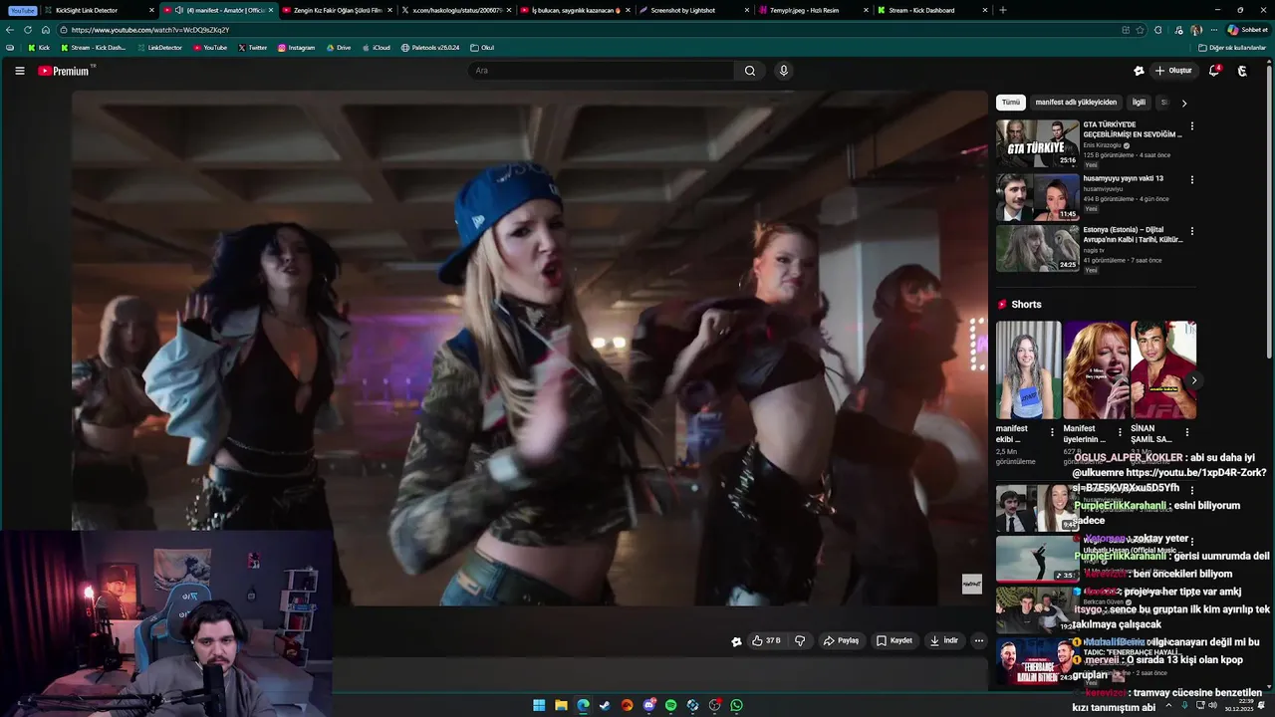Open Twitter bookmark
The image size is (1275, 717).
click(253, 48)
